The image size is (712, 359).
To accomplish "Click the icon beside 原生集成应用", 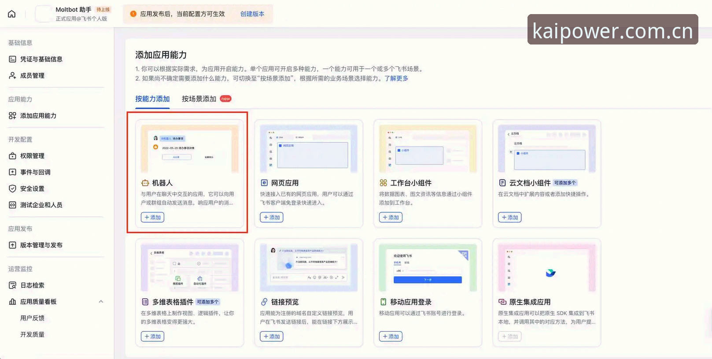I will (x=502, y=302).
